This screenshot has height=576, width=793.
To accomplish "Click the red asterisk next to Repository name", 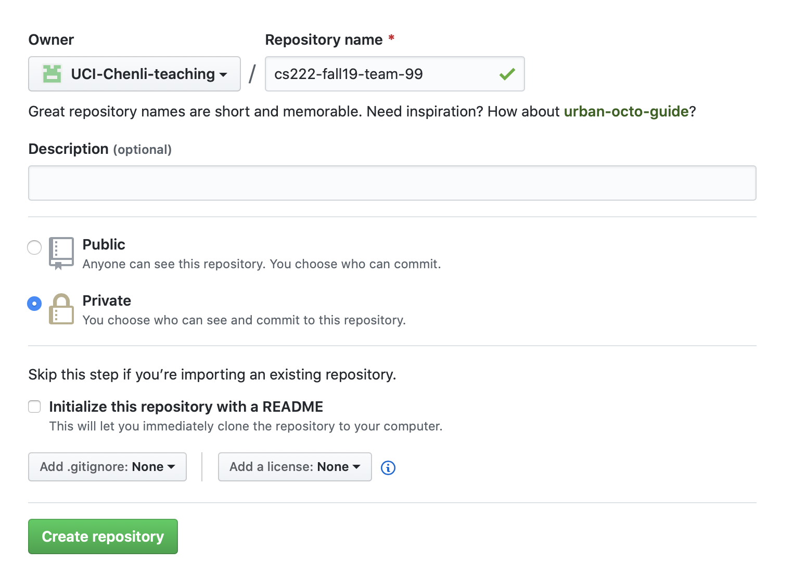I will (x=391, y=38).
